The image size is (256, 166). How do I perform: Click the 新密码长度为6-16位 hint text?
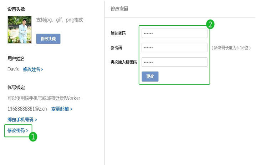pyautogui.click(x=231, y=48)
